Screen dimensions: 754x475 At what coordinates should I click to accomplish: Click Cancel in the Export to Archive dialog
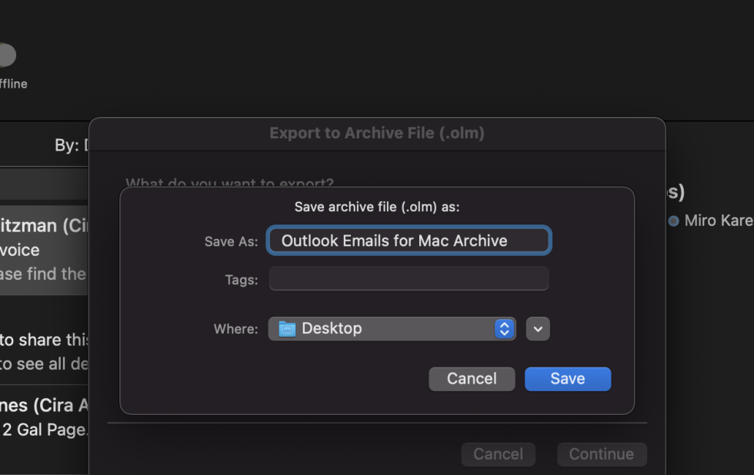coord(498,454)
